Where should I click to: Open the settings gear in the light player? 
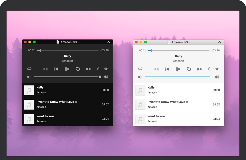click(x=217, y=69)
